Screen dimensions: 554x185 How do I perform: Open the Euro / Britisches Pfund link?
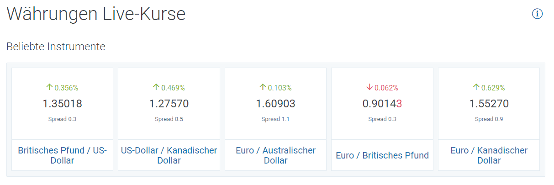(382, 155)
